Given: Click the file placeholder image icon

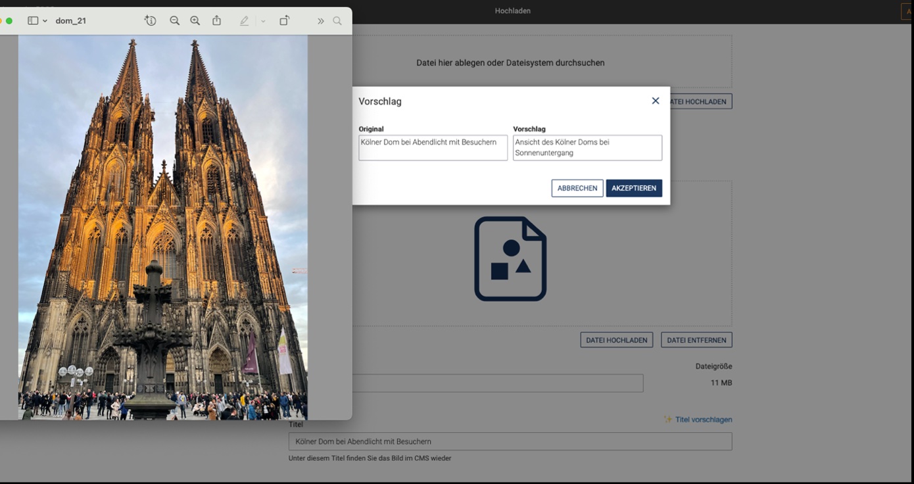Looking at the screenshot, I should point(511,258).
